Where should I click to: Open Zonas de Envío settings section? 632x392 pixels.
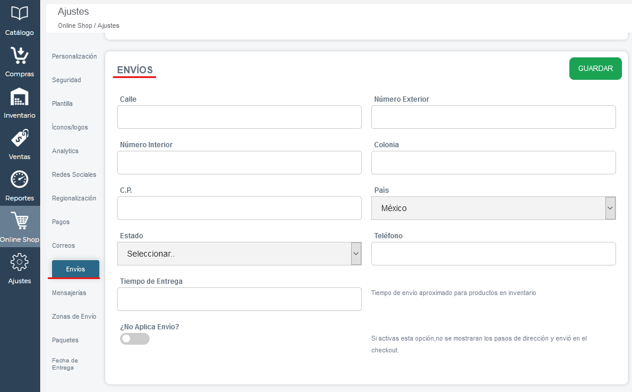(74, 316)
